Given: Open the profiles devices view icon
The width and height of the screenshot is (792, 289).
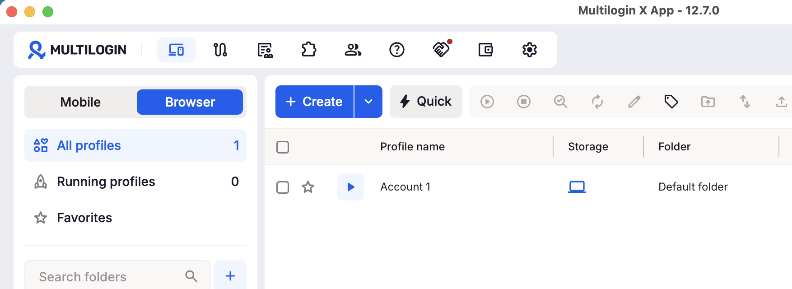Looking at the screenshot, I should click(176, 50).
